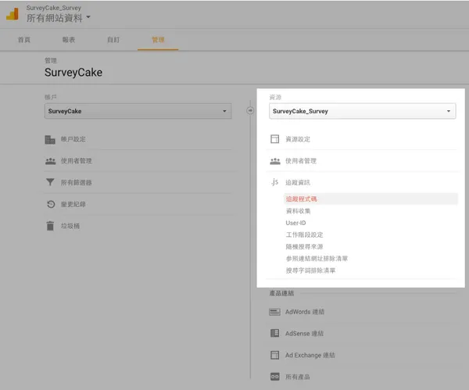Click the SurveyCake_Survey header property name
Viewport: 469px width, 390px height.
tap(53, 8)
